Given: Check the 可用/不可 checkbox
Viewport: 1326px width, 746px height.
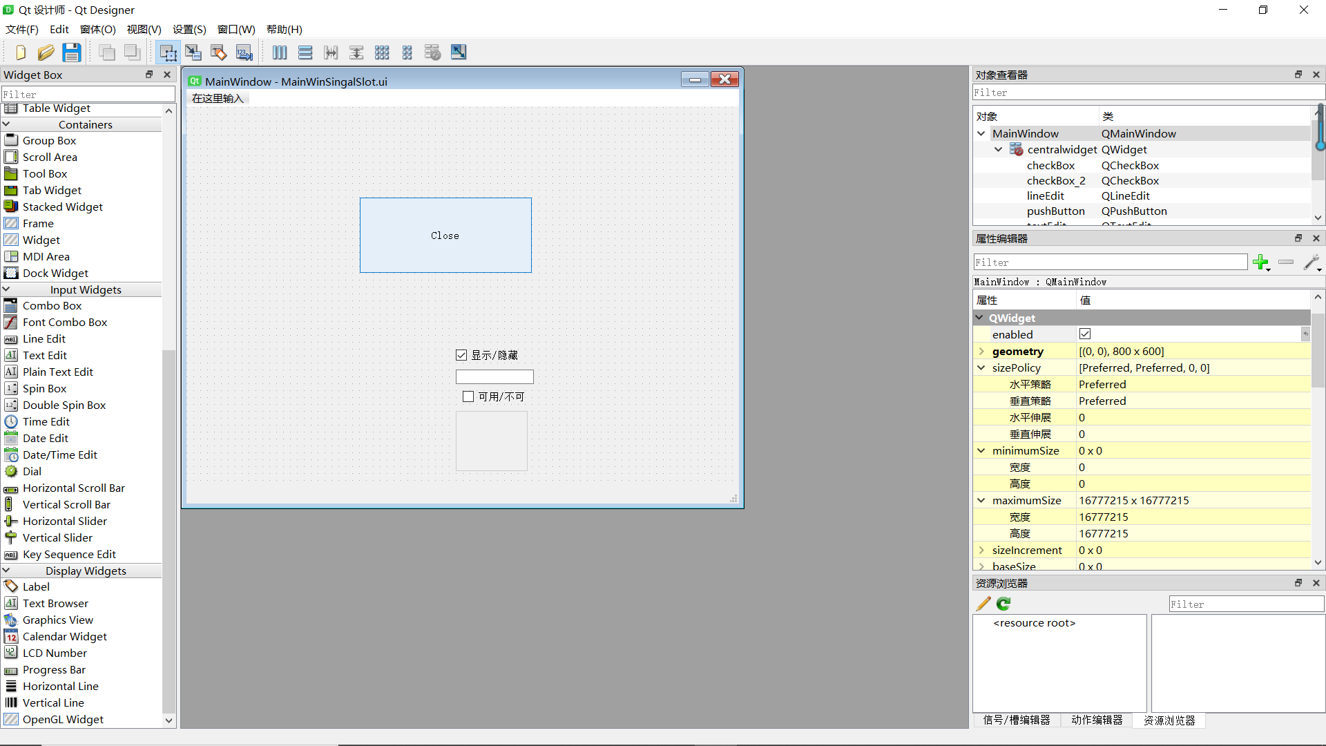Looking at the screenshot, I should (x=468, y=396).
